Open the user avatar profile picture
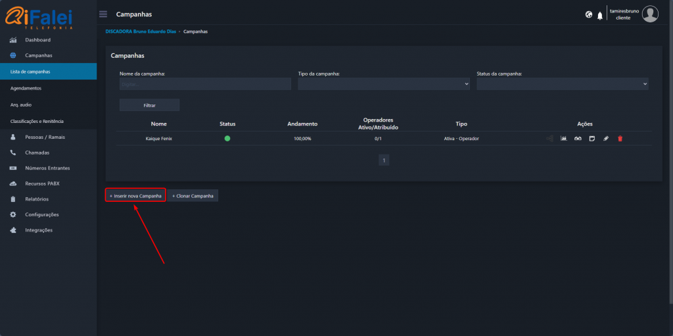673x336 pixels. (650, 14)
